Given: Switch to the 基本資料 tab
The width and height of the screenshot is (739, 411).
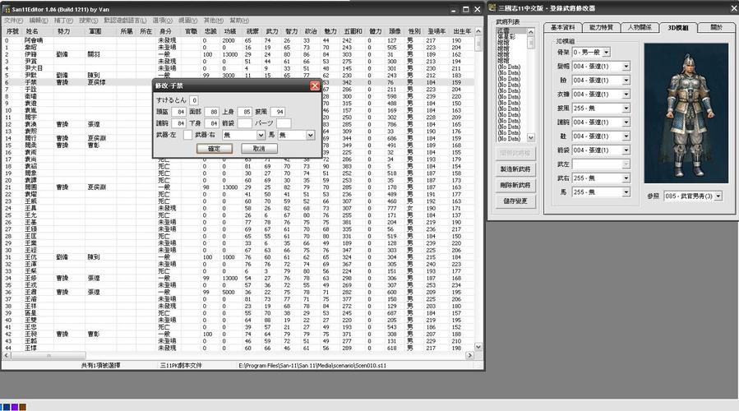Looking at the screenshot, I should pos(561,27).
